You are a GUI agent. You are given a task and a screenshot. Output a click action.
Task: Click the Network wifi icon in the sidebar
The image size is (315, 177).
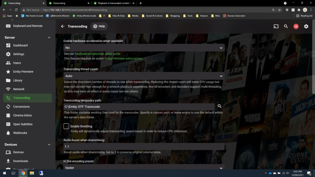pyautogui.click(x=8, y=89)
